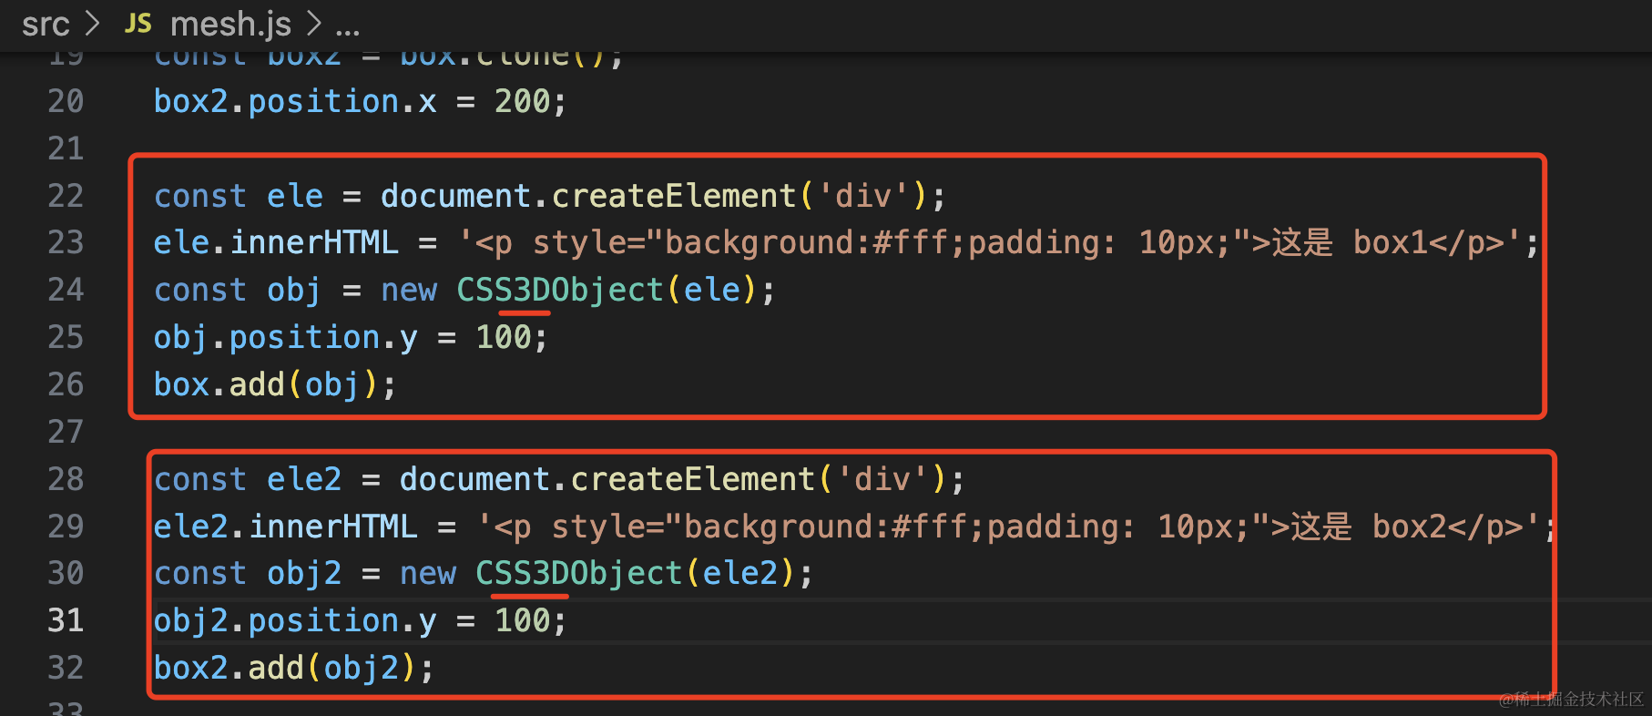This screenshot has height=716, width=1652.
Task: Click createElement on the 'const ele2' line
Action: click(693, 479)
